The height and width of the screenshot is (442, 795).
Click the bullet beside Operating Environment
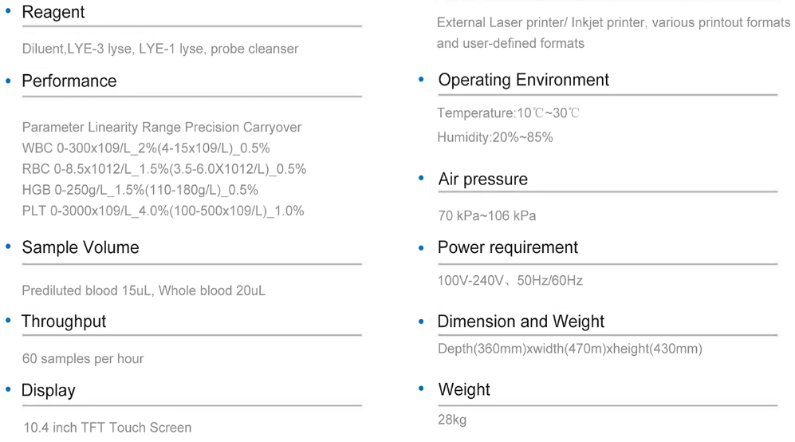[x=421, y=79]
